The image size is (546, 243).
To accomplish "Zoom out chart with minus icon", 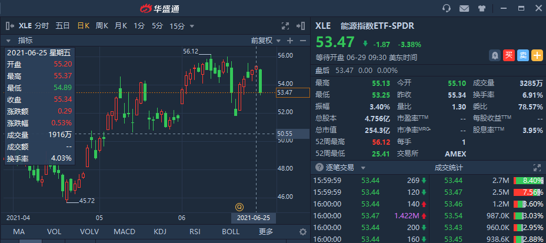I will 302,41.
